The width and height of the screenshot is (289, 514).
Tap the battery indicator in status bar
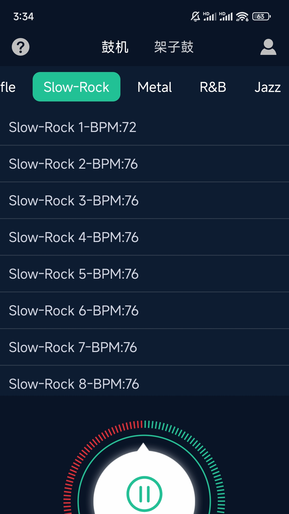point(261,17)
